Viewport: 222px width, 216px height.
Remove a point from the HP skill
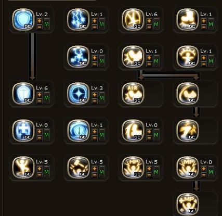pos(149,174)
